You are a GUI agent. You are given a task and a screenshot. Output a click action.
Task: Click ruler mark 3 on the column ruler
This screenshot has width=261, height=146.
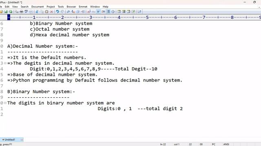[91, 17]
